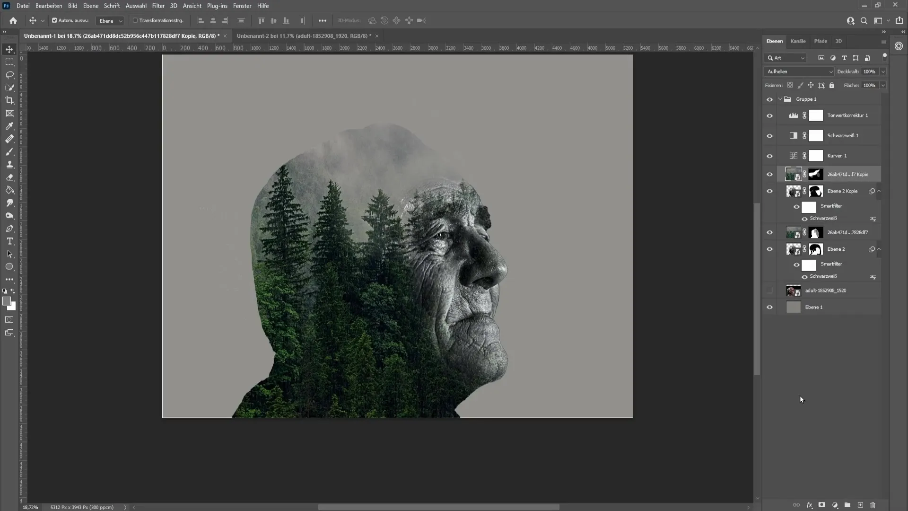Switch to the Pfade tab
The image size is (908, 511).
pos(821,41)
